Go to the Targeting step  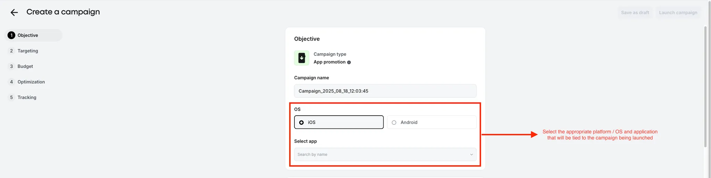[x=28, y=51]
